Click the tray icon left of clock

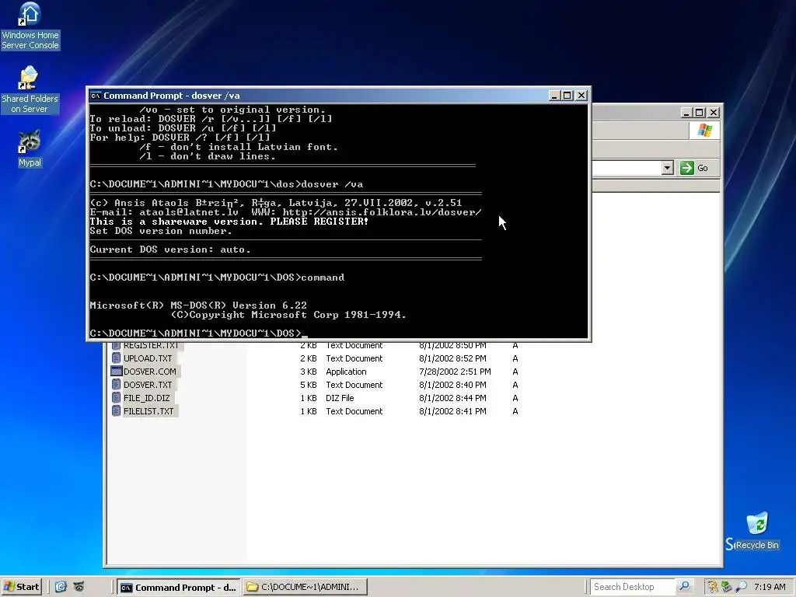pos(741,587)
